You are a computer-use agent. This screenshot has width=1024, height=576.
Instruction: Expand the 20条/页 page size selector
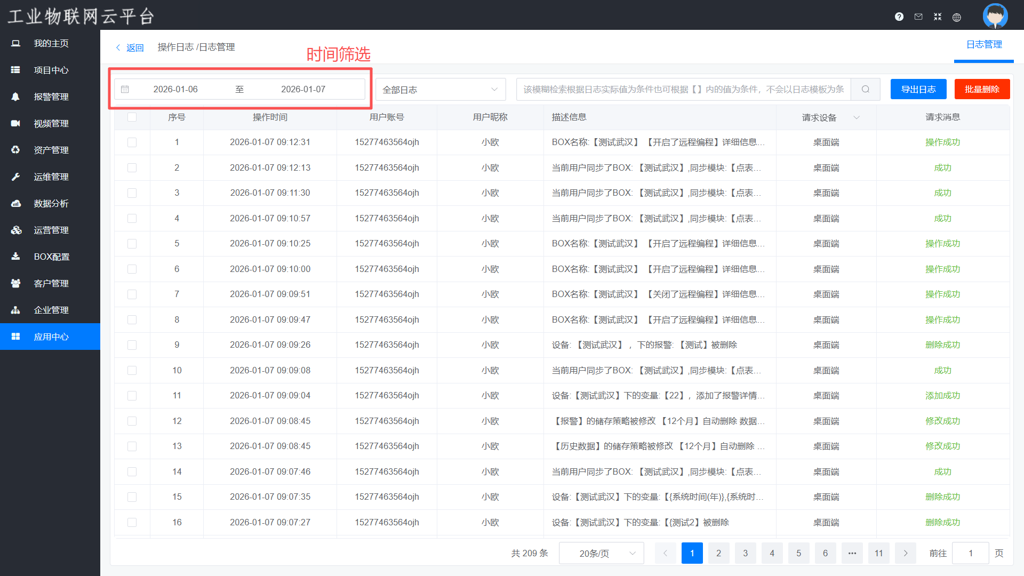601,553
